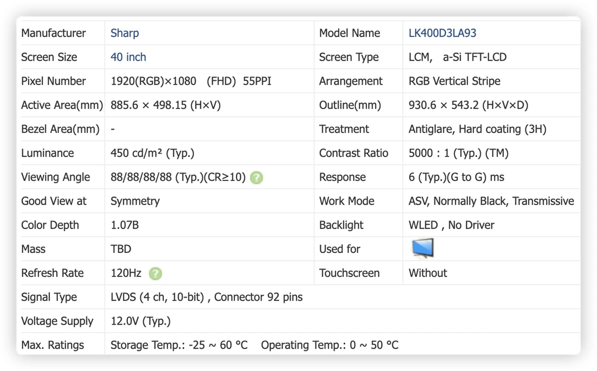
Task: Click the 450 cd/m² (Typ.) value
Action: click(x=152, y=153)
